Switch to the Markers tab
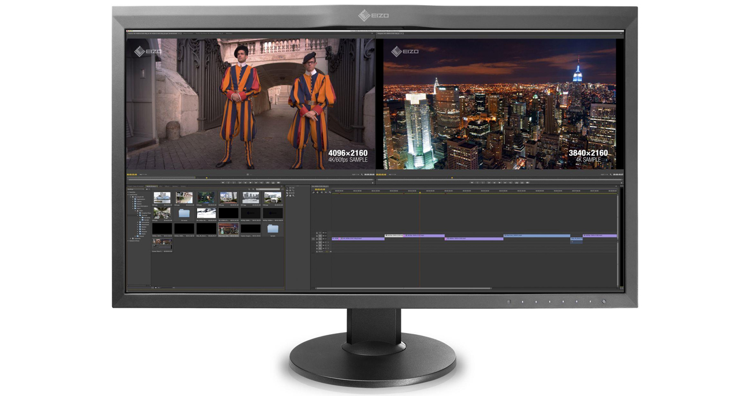 coord(175,186)
